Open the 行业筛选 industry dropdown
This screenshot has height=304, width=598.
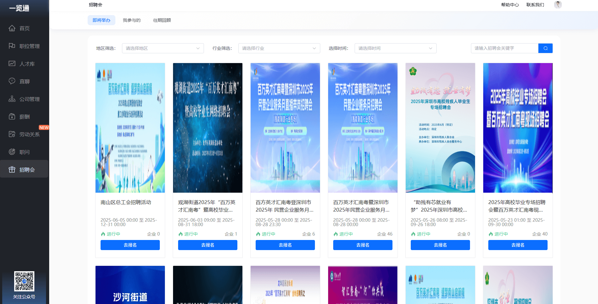click(279, 48)
